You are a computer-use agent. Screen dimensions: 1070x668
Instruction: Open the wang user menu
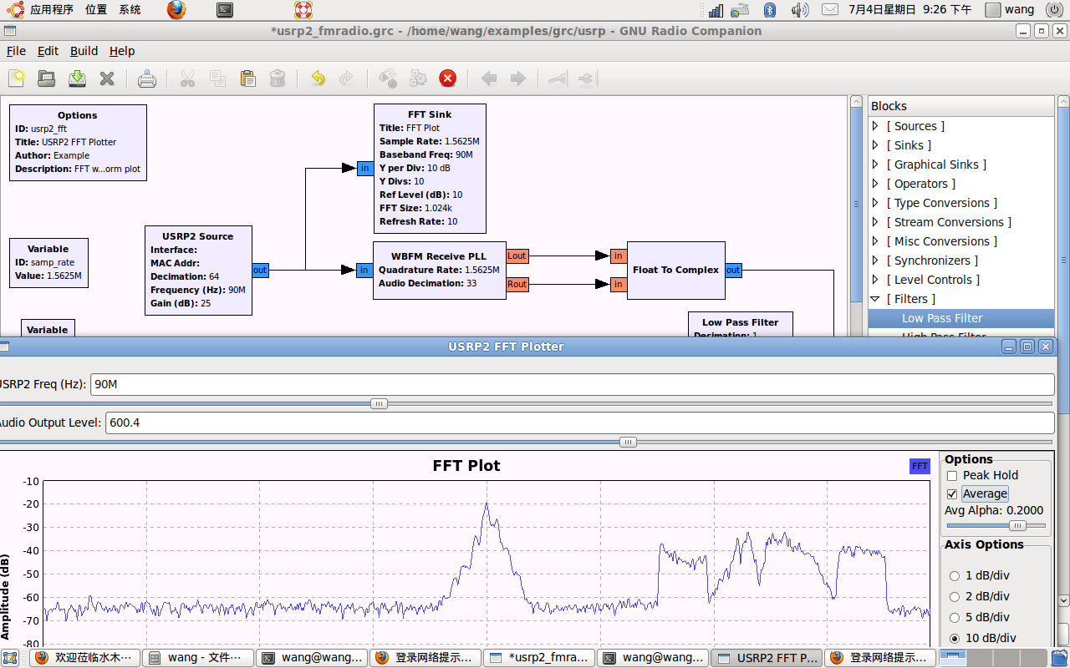[1011, 10]
